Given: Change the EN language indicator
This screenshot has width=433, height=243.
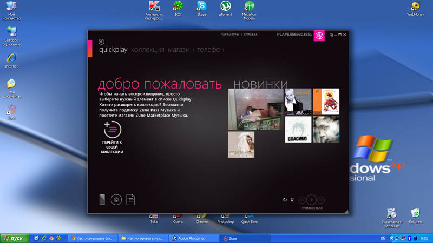Looking at the screenshot, I should point(383,238).
